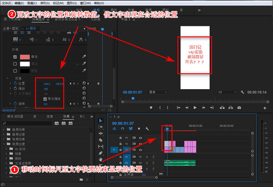Reset the 旋转 rotation parameter
Screen dimensions: 273x187
[x=84, y=103]
